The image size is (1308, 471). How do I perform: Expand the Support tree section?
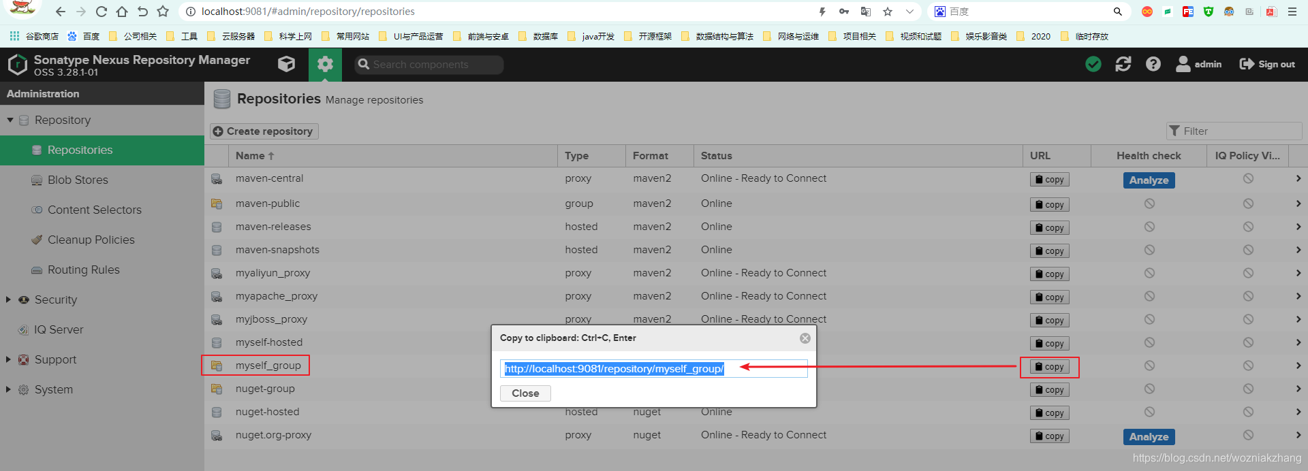pos(8,359)
